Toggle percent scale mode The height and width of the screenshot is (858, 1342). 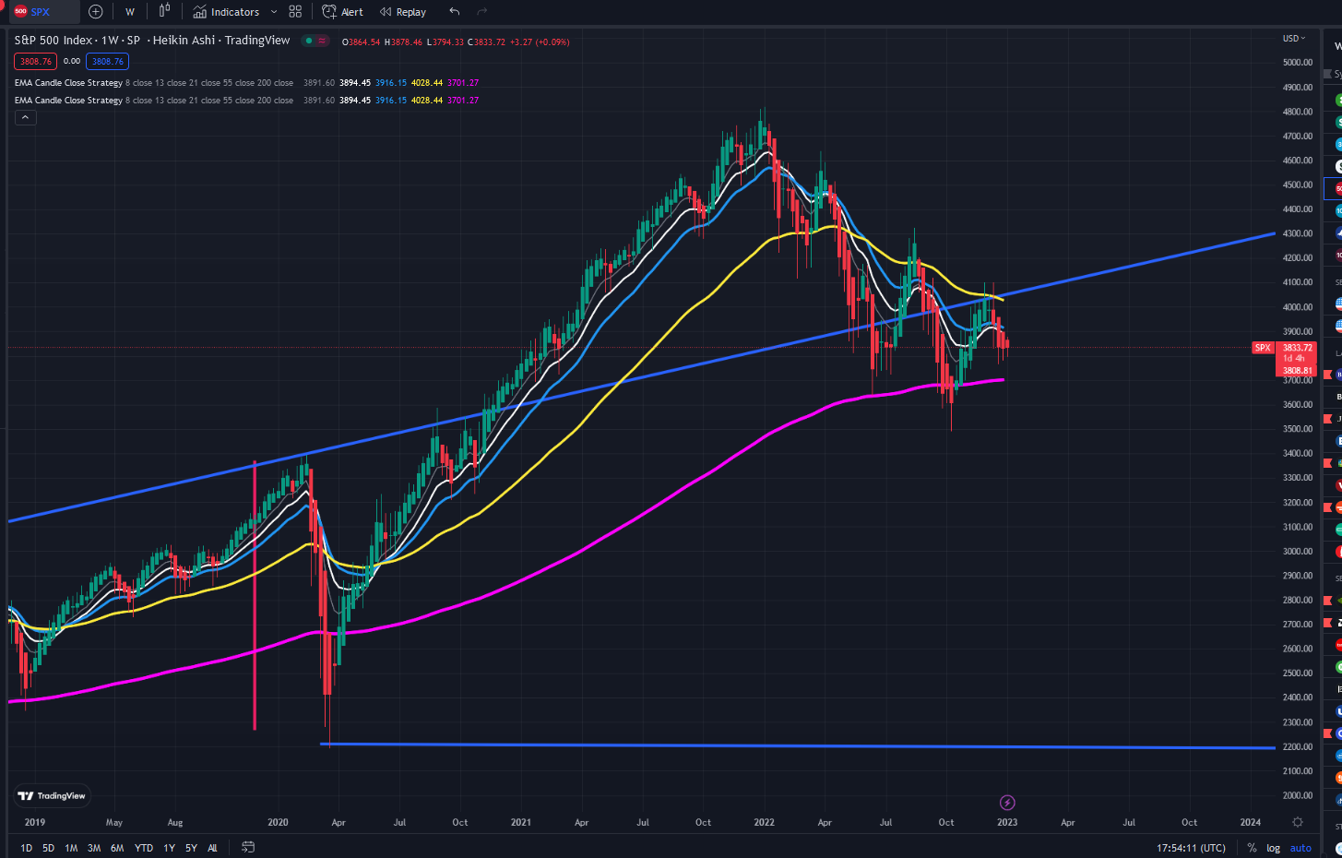[x=1252, y=848]
